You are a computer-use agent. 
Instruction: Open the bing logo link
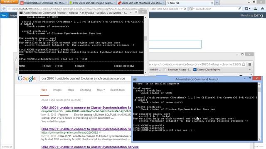[259, 16]
